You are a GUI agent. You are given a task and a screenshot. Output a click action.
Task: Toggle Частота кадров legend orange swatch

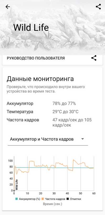pos(43,199)
